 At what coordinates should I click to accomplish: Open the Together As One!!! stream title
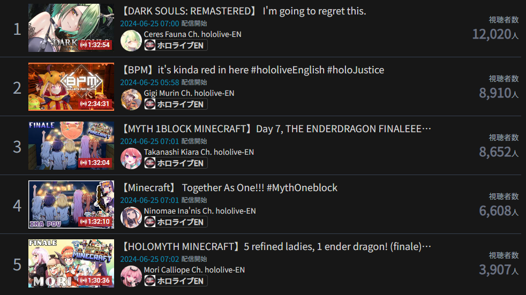229,188
